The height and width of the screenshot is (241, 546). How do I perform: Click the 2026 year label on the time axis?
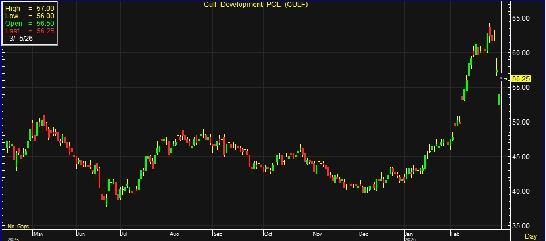[410, 238]
